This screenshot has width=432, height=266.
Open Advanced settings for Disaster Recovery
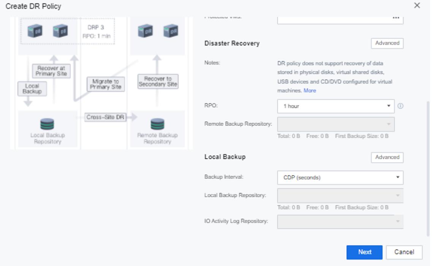coord(387,43)
